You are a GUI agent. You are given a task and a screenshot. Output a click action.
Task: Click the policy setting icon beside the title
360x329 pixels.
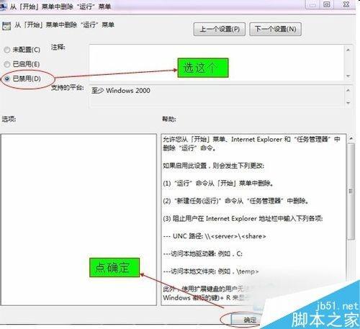pyautogui.click(x=6, y=26)
